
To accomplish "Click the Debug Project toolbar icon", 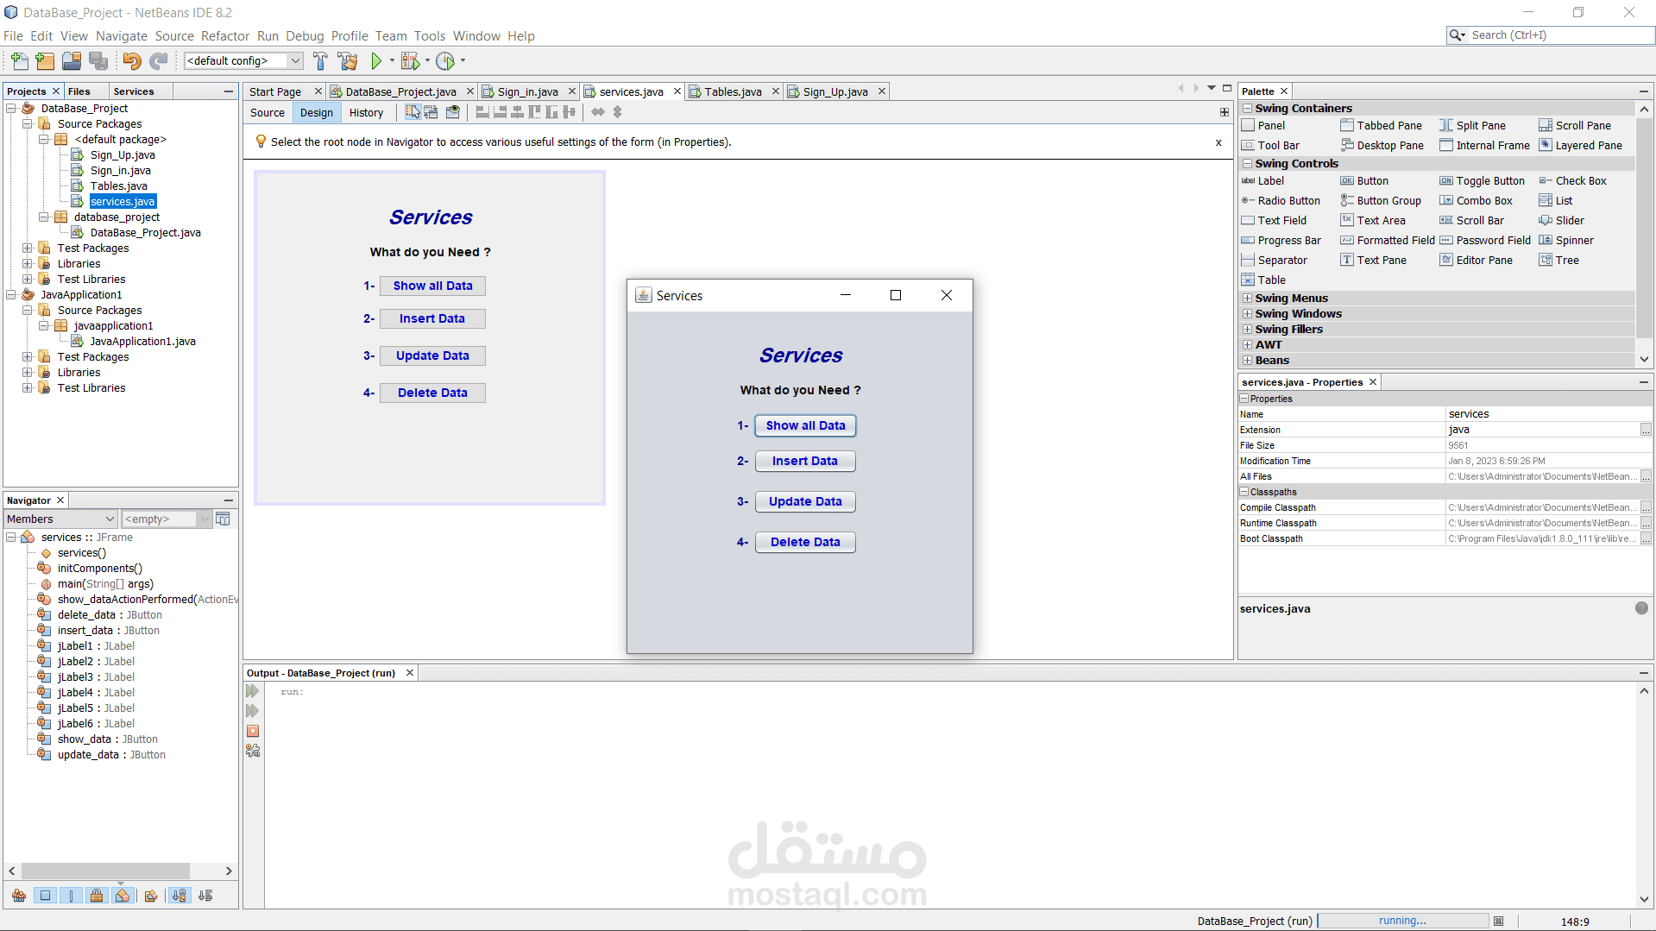I will tap(410, 60).
